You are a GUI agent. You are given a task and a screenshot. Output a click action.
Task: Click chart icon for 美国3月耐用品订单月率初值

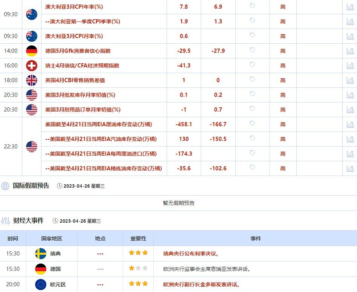(350, 110)
